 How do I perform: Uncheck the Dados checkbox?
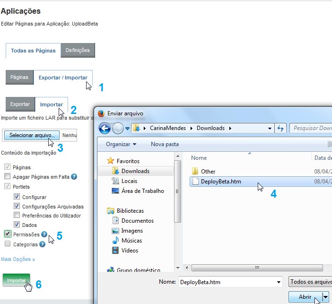pyautogui.click(x=17, y=225)
